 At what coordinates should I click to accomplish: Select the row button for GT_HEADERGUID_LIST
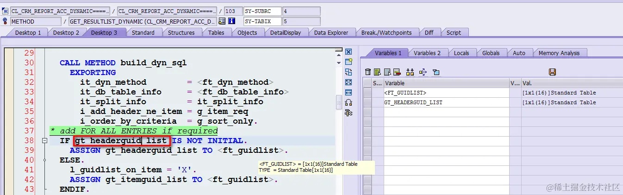click(368, 102)
